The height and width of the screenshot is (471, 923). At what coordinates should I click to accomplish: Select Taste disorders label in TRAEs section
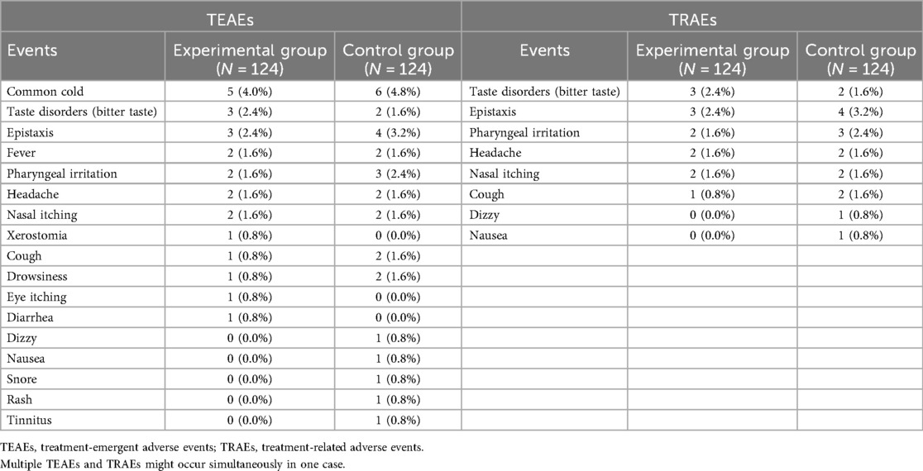coord(544,91)
